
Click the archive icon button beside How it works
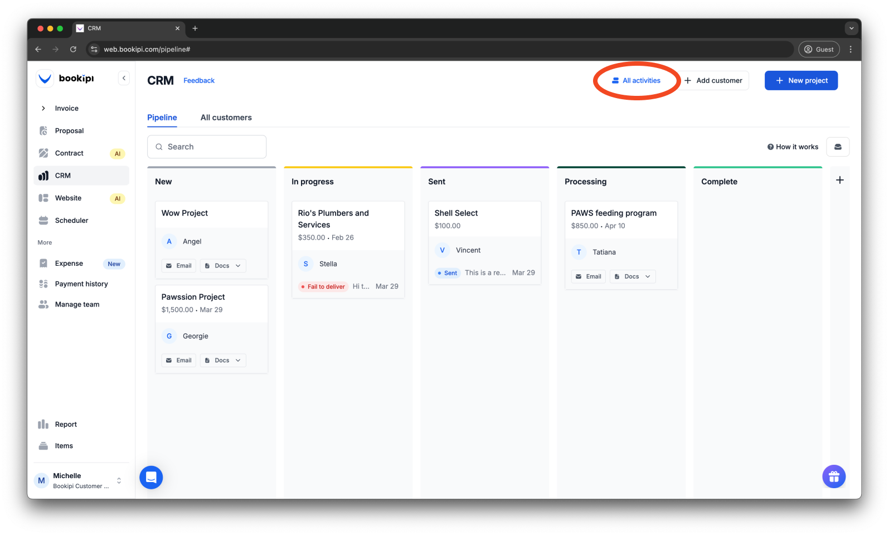click(838, 147)
